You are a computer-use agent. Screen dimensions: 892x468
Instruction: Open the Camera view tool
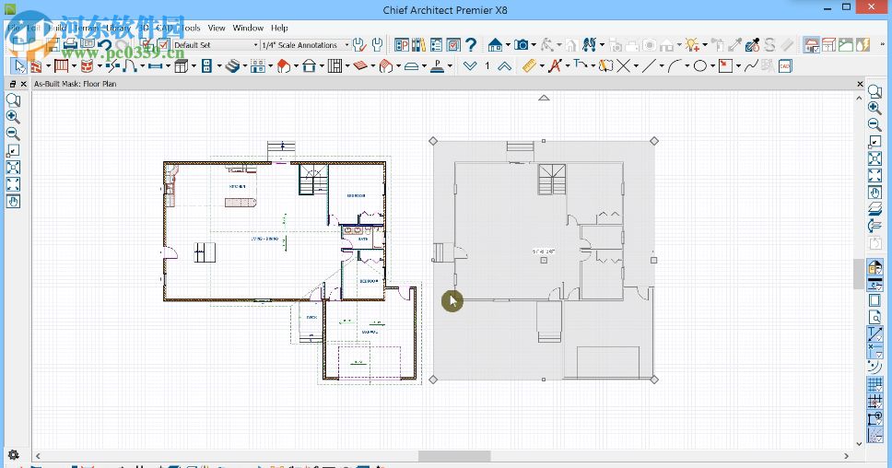(521, 45)
